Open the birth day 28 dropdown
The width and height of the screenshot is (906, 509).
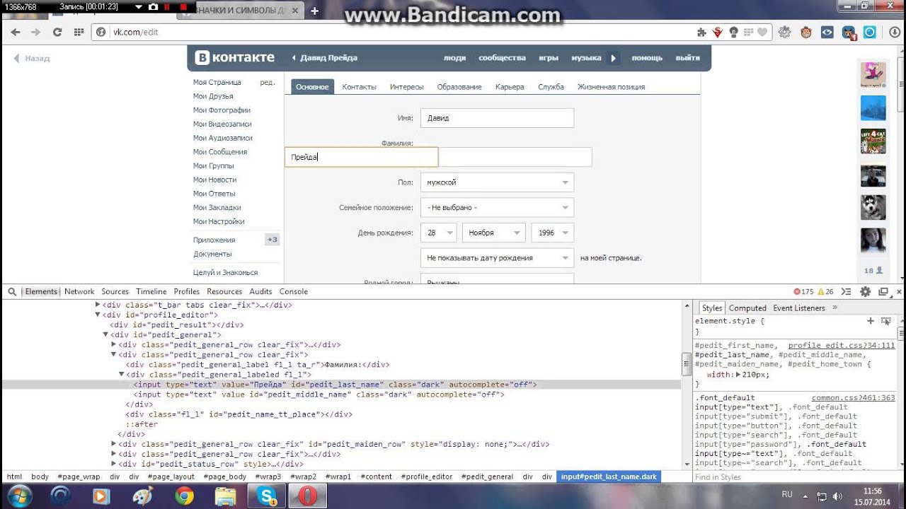[x=438, y=233]
